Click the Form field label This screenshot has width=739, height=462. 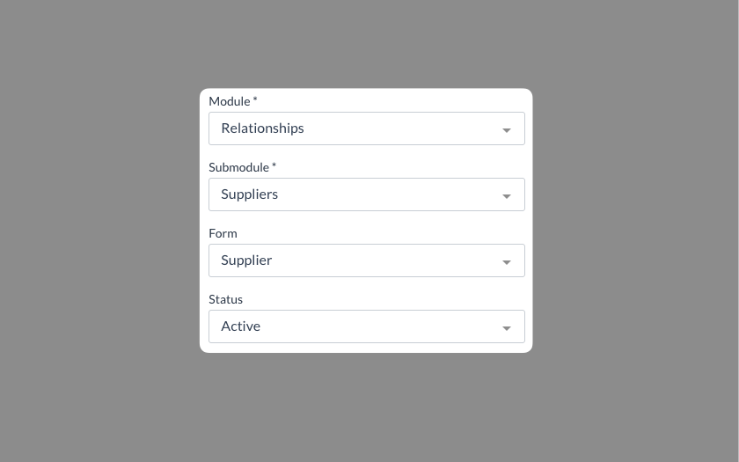pos(223,233)
